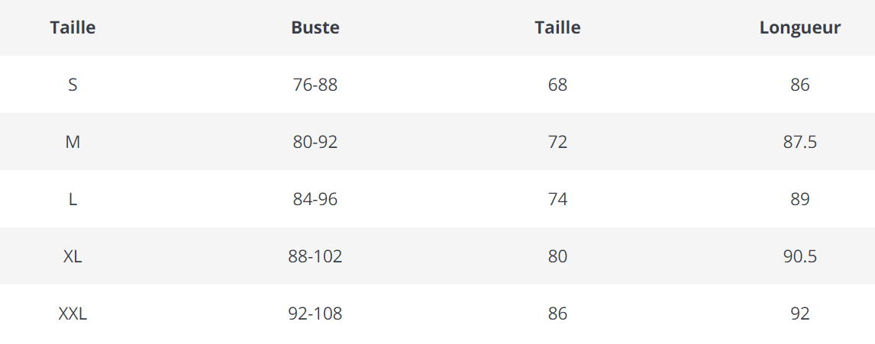This screenshot has width=875, height=344.
Task: Click the 84-96 bust measurement
Action: point(315,199)
